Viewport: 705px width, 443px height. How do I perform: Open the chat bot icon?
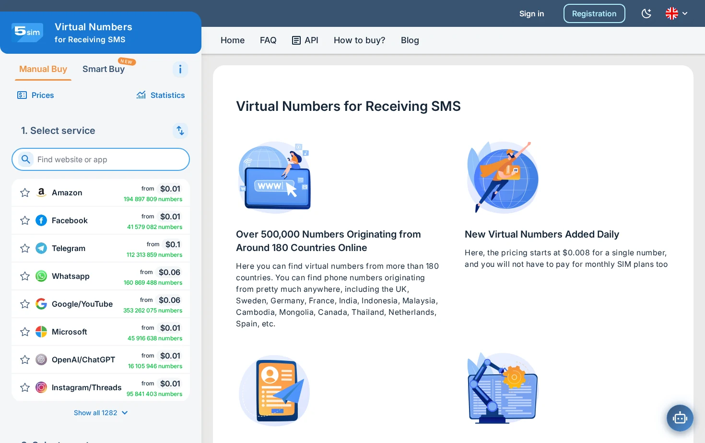click(x=680, y=418)
